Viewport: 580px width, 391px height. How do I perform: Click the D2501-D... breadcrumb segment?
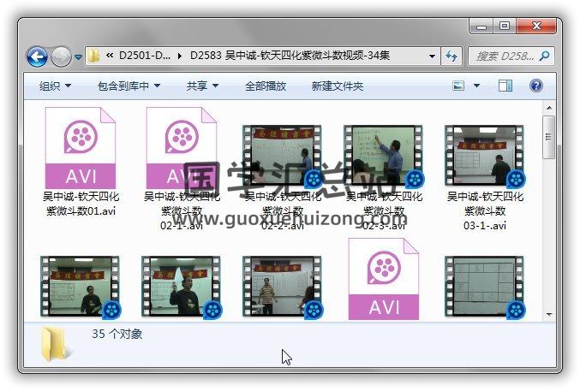145,56
